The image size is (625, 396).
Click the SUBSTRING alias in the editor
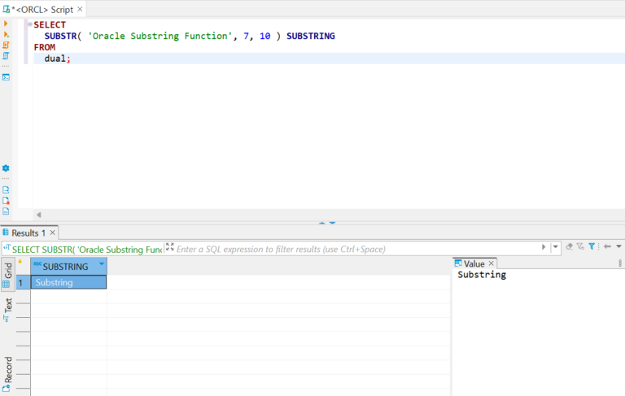pos(311,36)
